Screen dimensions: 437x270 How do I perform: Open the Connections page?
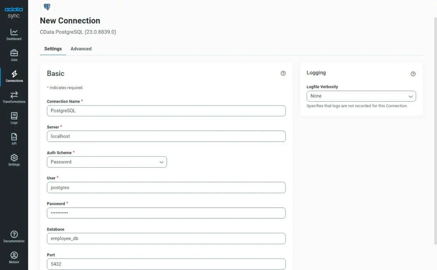[x=14, y=76]
